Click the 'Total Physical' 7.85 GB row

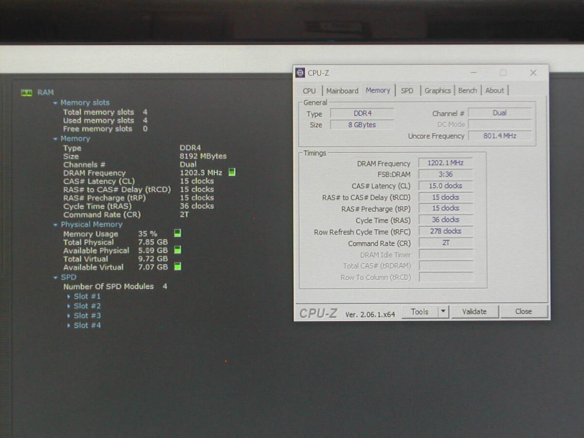coord(115,242)
